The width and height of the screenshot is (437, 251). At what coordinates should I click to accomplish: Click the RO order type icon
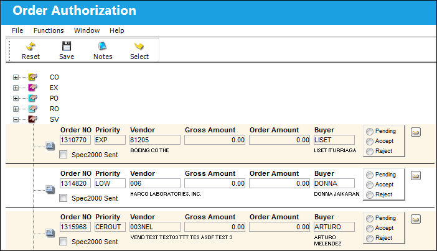coord(32,109)
